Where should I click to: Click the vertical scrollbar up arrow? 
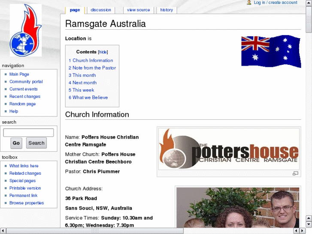[309, 3]
